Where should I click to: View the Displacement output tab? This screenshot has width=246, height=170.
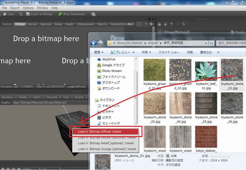[86, 24]
